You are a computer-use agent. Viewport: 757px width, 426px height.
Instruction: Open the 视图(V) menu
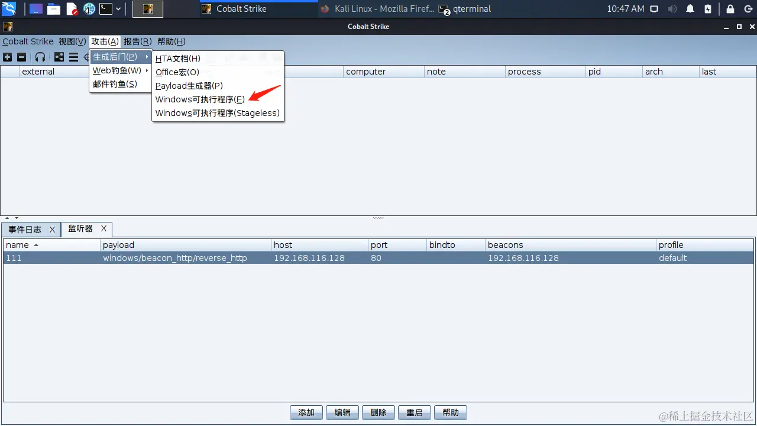click(x=72, y=41)
